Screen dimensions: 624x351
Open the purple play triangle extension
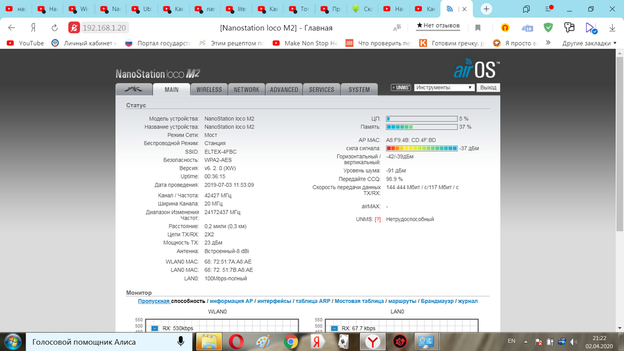click(591, 28)
